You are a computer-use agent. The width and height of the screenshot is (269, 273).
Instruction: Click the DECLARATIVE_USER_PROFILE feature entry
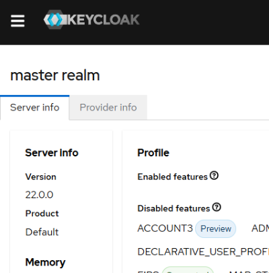click(x=203, y=252)
